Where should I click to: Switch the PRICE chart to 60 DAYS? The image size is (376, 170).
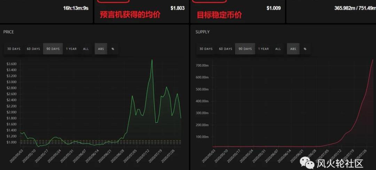(33, 49)
